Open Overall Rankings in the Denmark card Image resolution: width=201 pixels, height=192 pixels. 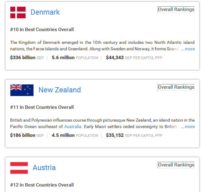[176, 10]
